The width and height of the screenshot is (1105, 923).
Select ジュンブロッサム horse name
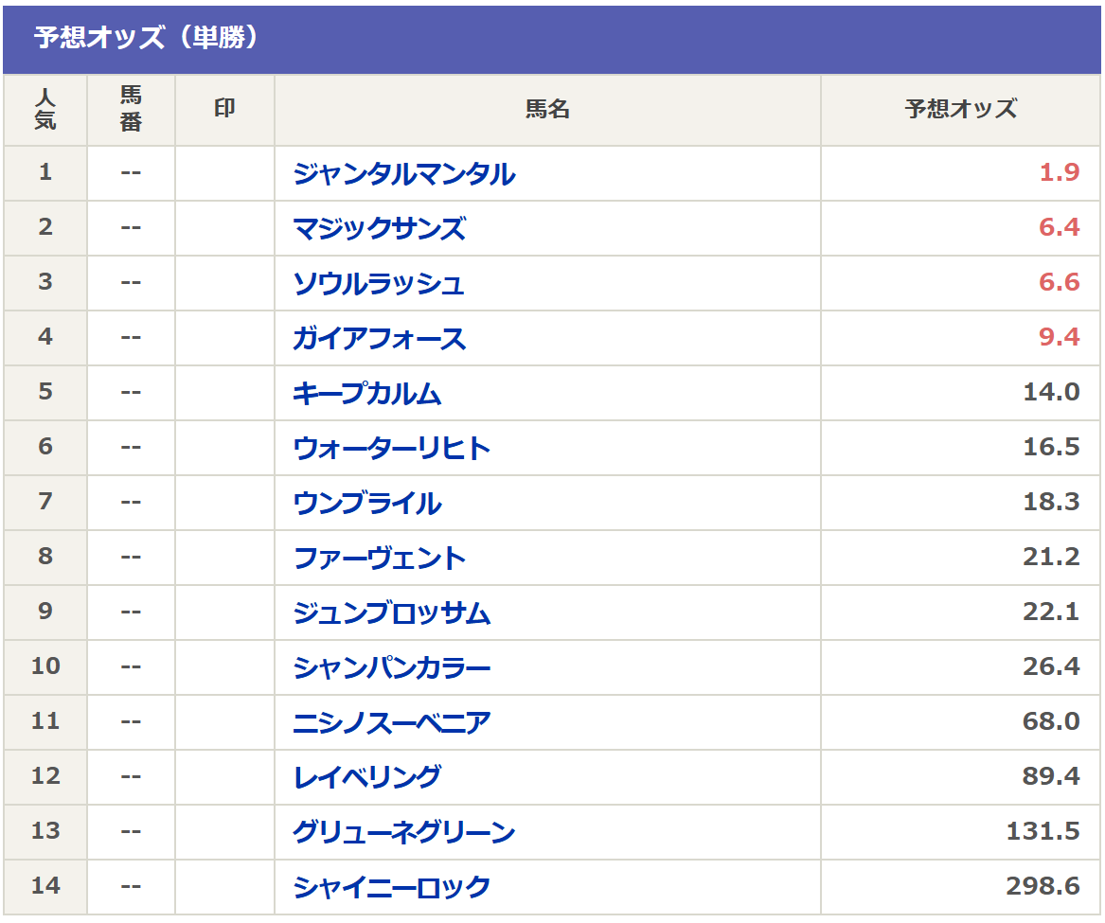[392, 613]
